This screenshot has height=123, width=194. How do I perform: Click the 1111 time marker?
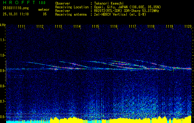tap(21, 26)
